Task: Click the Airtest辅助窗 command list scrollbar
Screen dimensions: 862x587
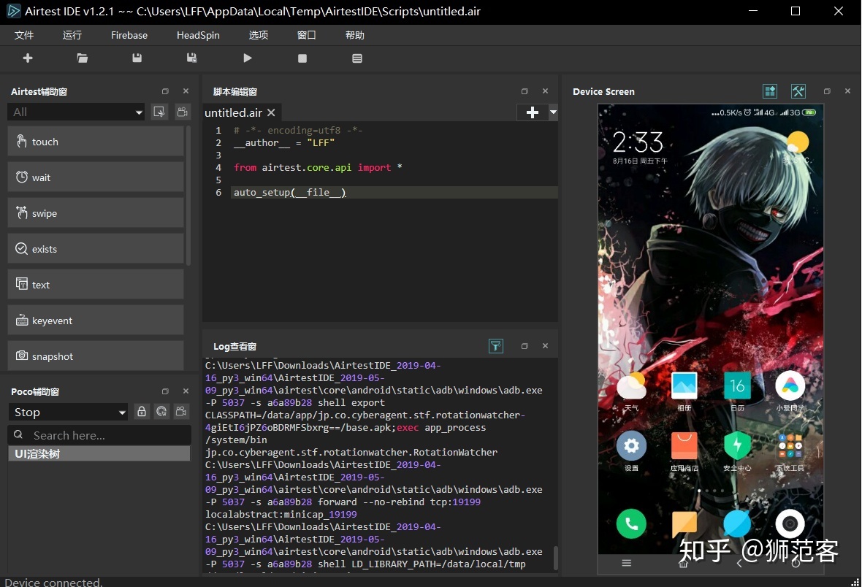Action: tap(188, 196)
